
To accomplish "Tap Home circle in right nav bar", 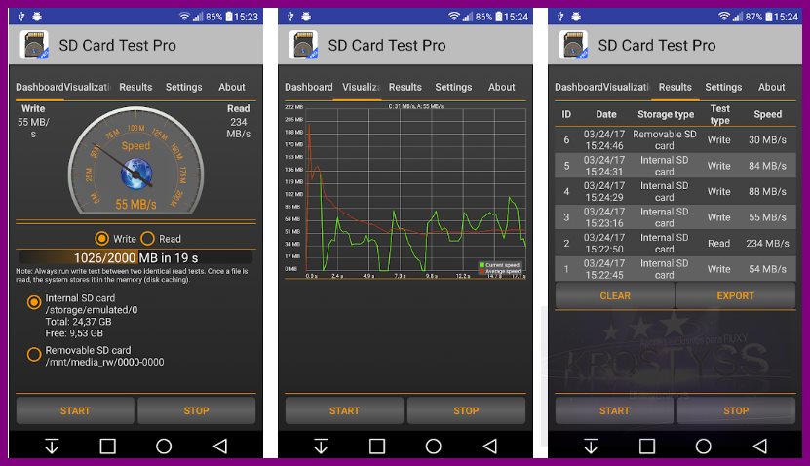I will pyautogui.click(x=703, y=446).
